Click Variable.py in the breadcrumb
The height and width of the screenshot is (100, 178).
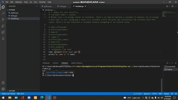coord(49,10)
